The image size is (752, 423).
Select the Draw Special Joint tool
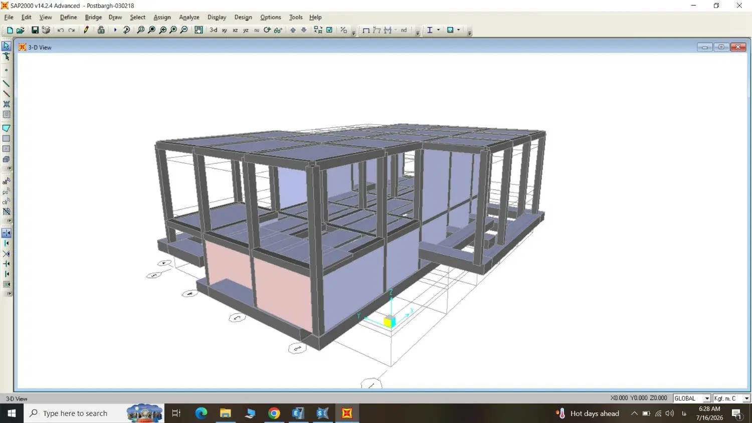(7, 70)
